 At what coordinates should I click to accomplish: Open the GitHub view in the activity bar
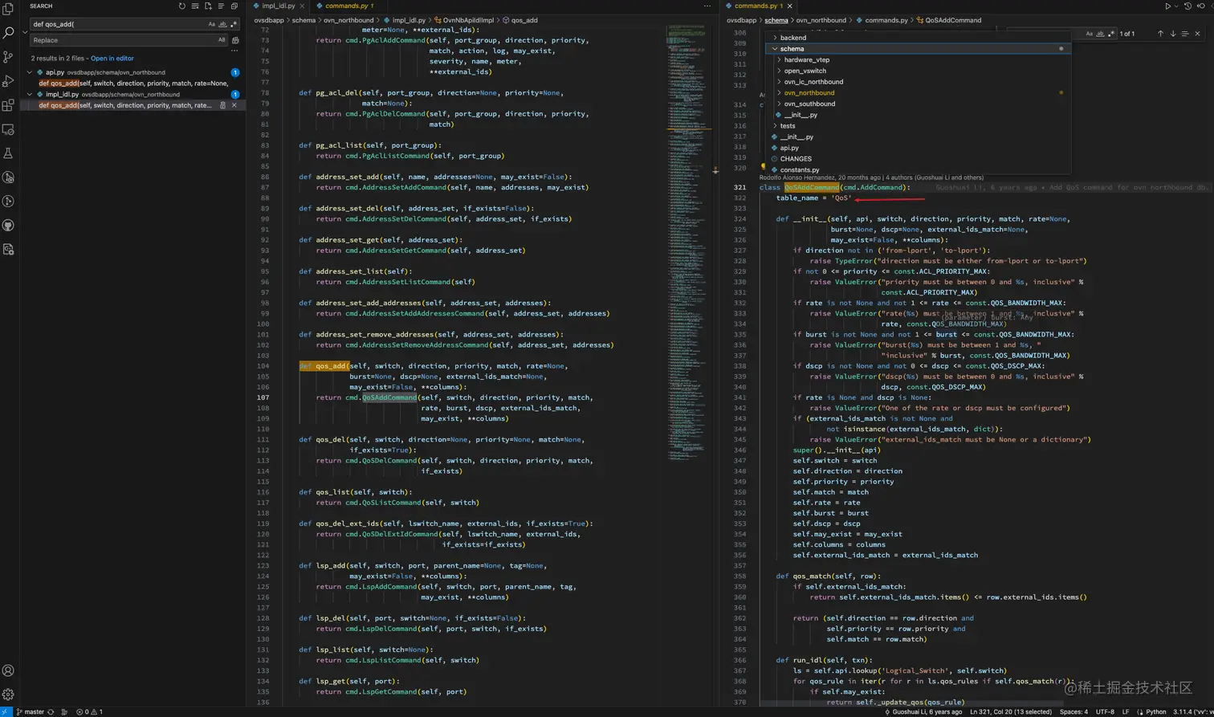(x=9, y=226)
